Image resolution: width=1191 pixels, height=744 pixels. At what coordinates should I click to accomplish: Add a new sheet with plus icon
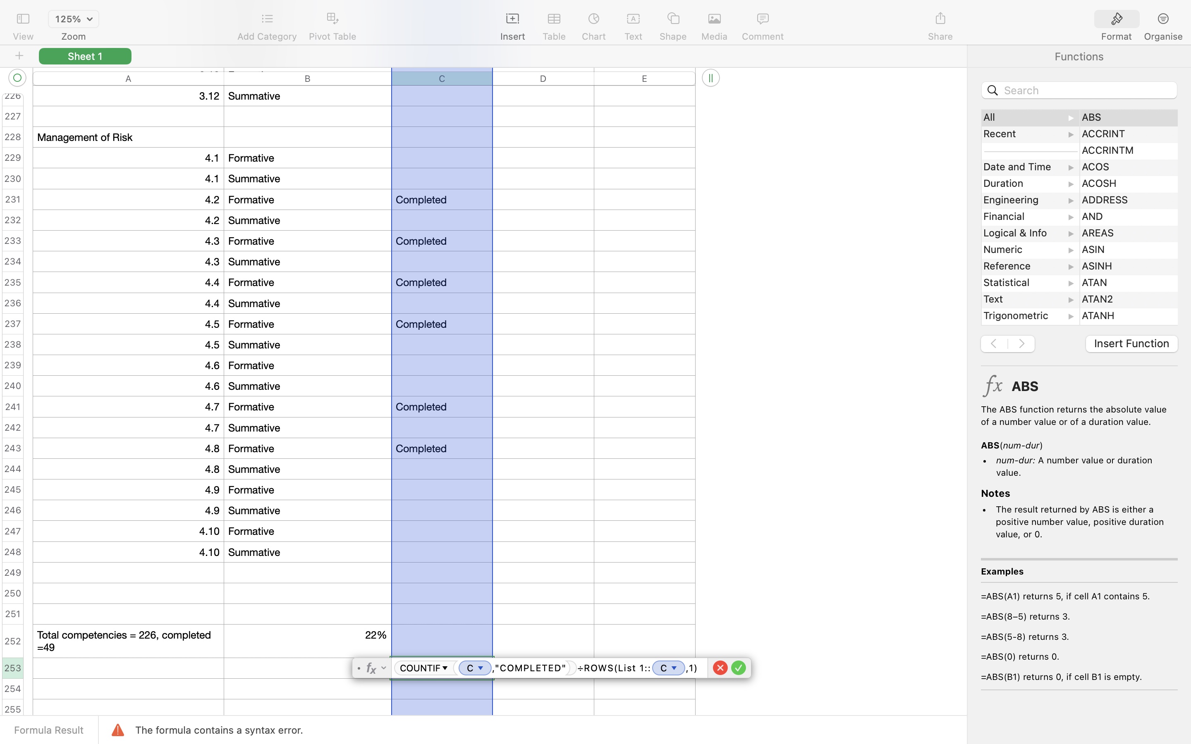coord(19,56)
